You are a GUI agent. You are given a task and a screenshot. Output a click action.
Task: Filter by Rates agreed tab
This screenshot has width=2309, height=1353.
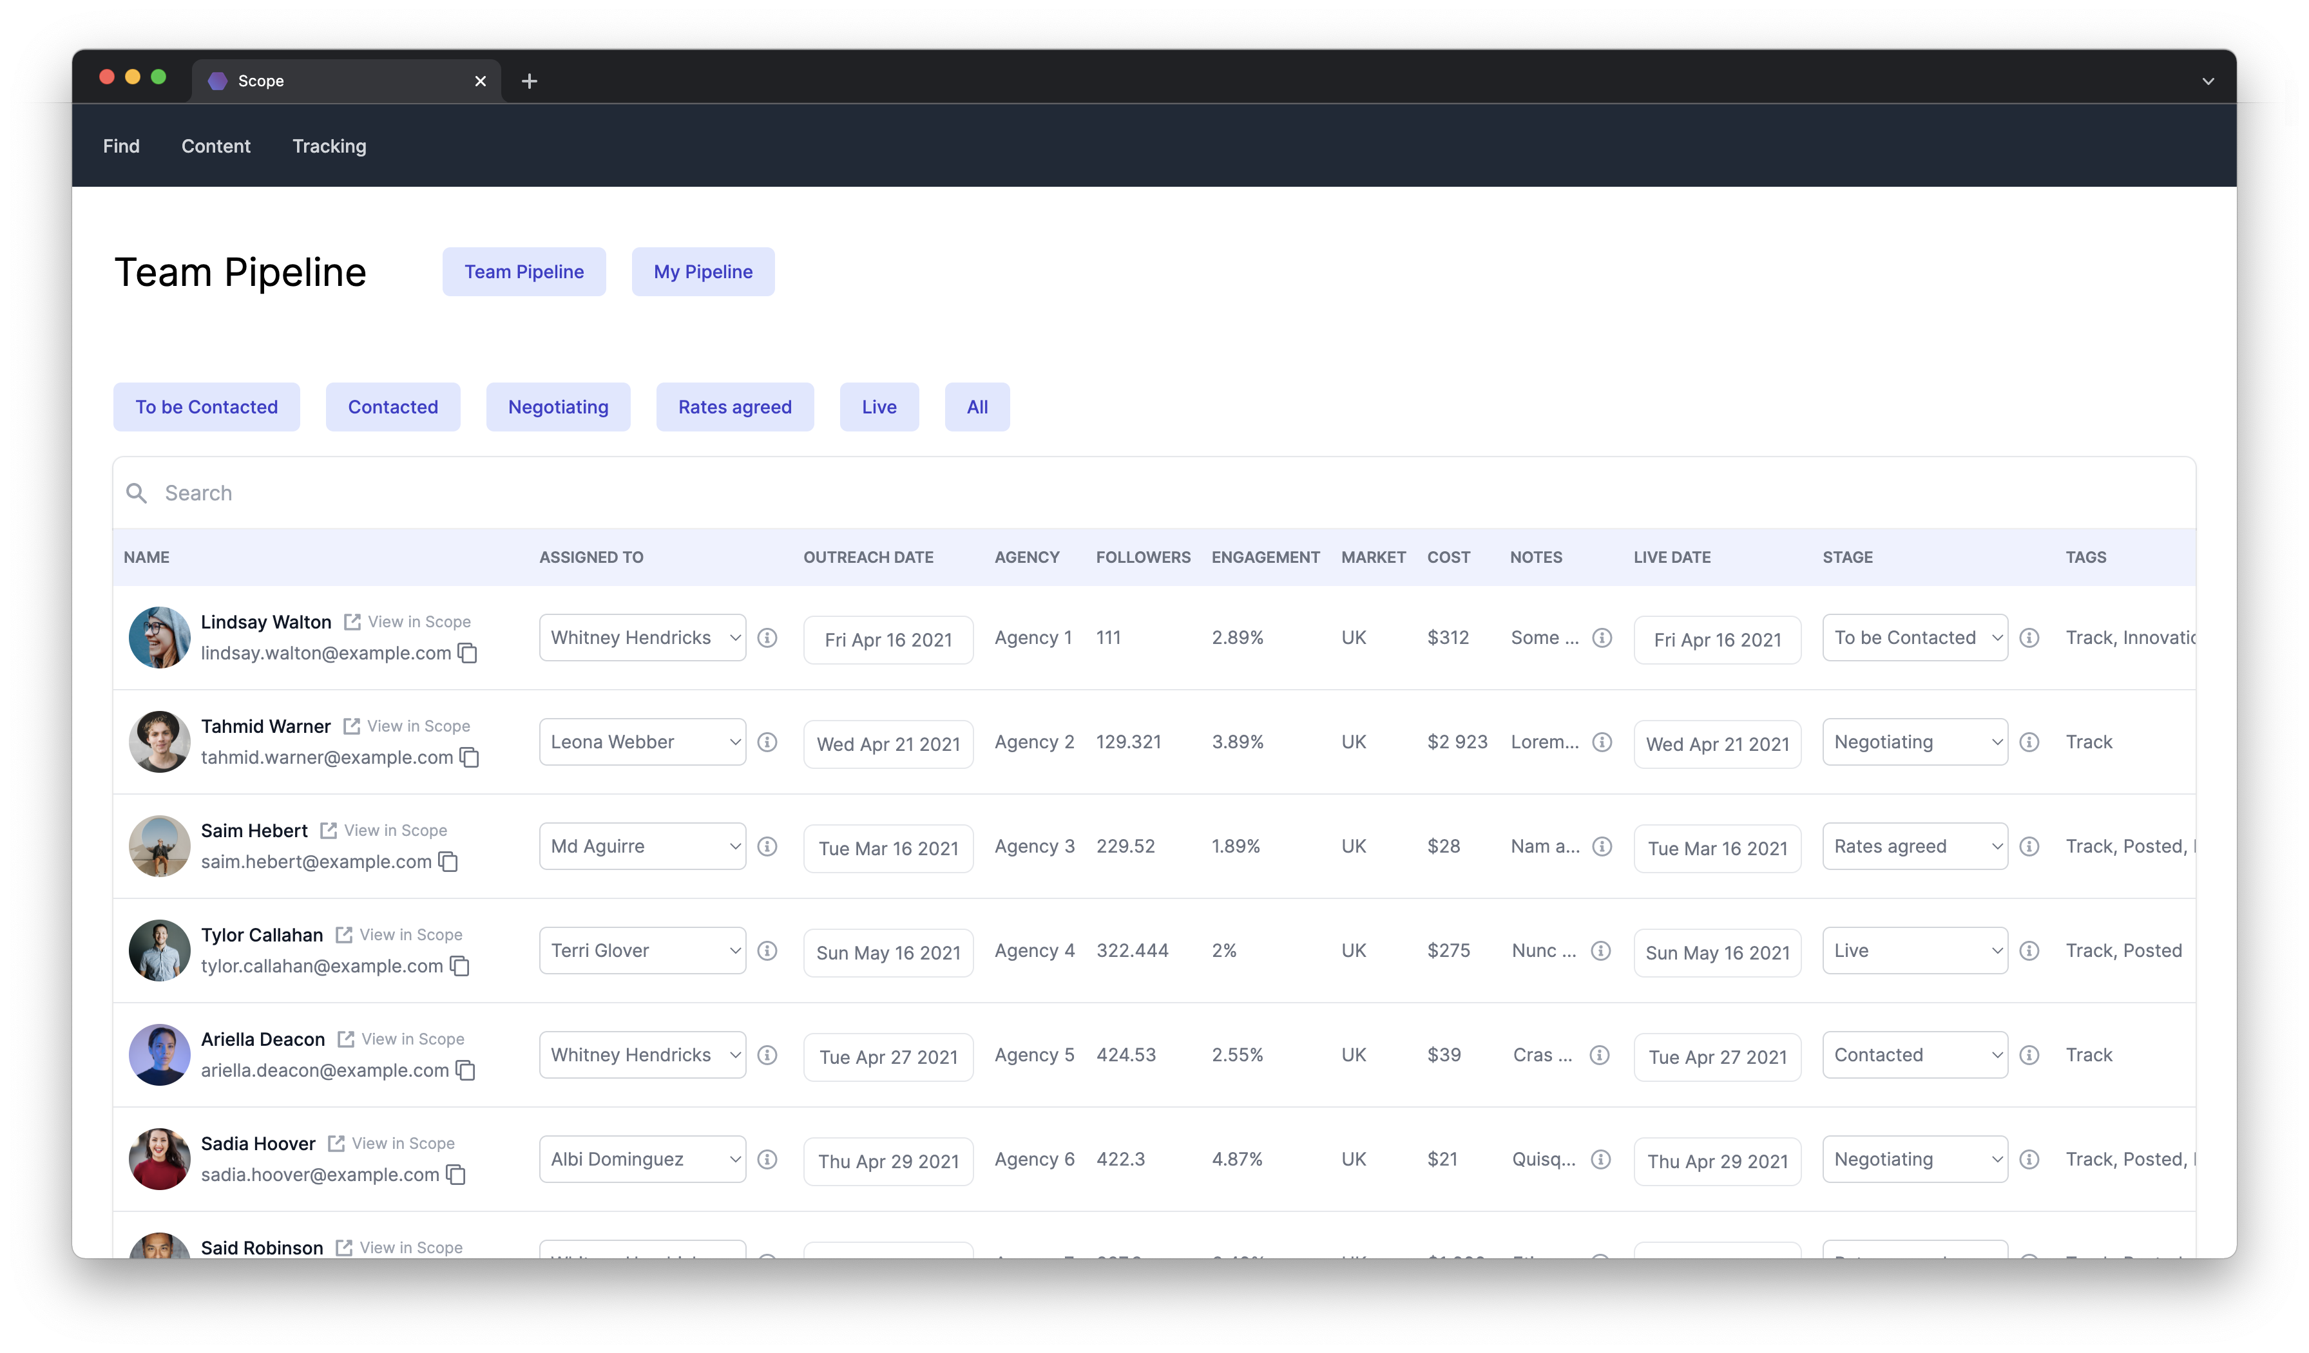[x=735, y=408]
